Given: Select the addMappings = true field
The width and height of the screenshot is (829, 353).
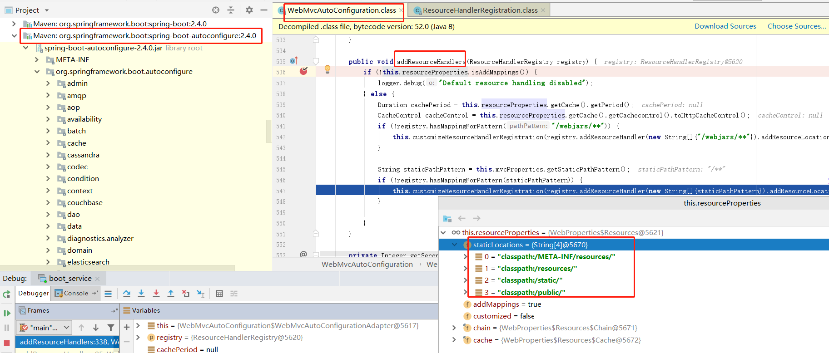Looking at the screenshot, I should [507, 304].
